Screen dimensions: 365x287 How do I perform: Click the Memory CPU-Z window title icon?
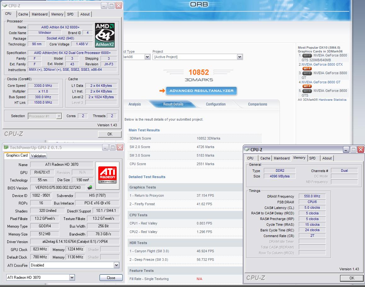(247, 150)
